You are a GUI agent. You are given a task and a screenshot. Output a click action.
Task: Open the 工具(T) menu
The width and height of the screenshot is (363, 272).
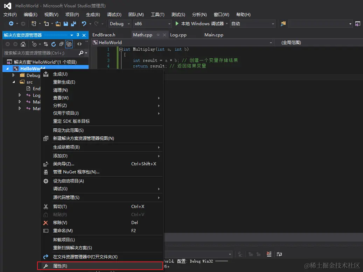pos(158,15)
